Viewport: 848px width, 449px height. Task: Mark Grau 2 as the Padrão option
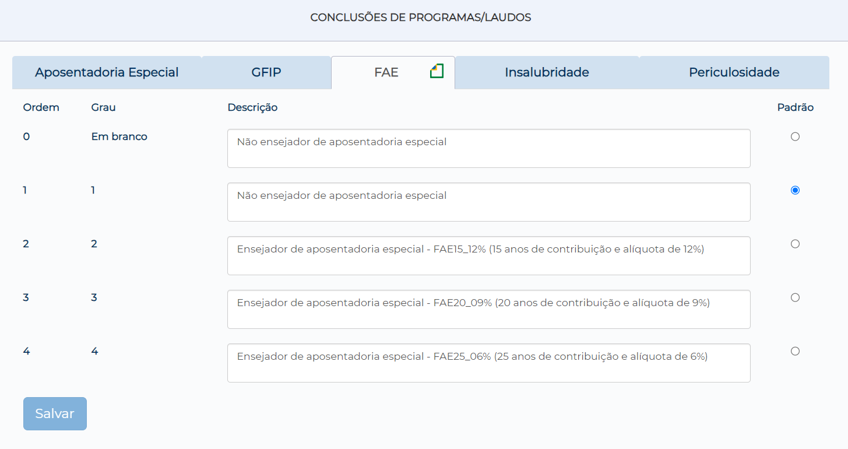pos(795,244)
